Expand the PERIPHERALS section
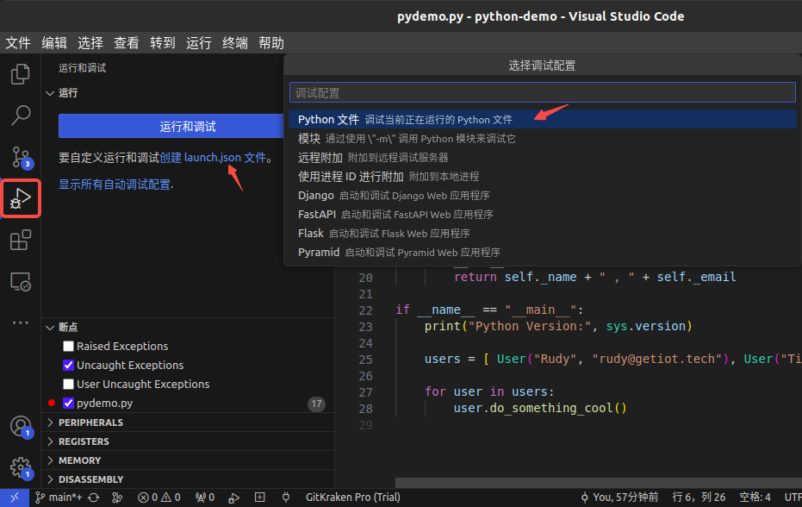This screenshot has height=507, width=802. click(x=90, y=422)
